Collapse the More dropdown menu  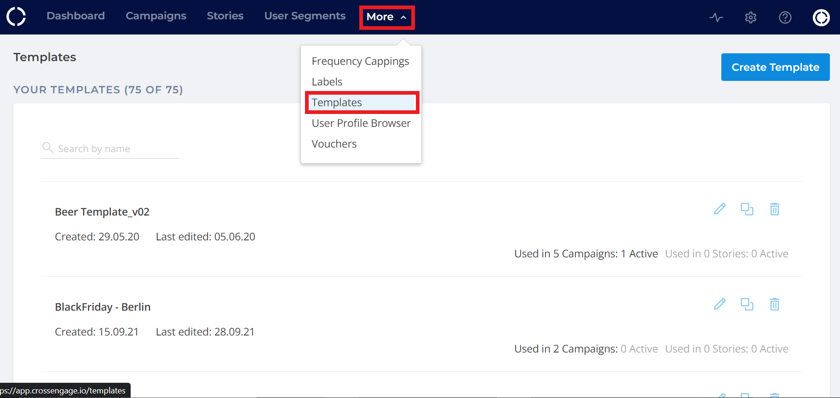pos(386,17)
